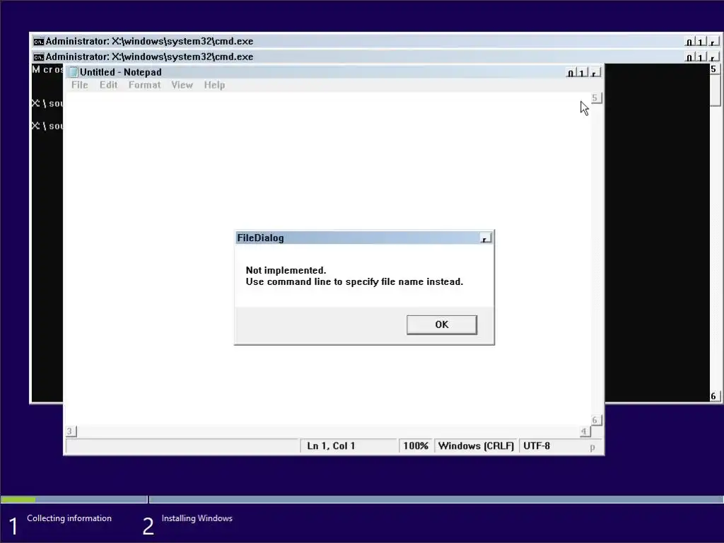Click the Collecting information step label
This screenshot has height=543, width=724.
[69, 518]
